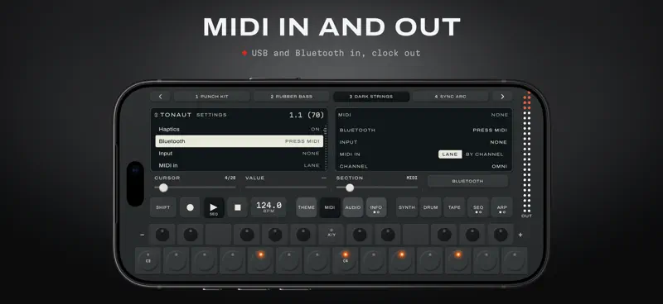Switch to the TAPE mode
Screen dimensions: 663x304
click(x=454, y=207)
